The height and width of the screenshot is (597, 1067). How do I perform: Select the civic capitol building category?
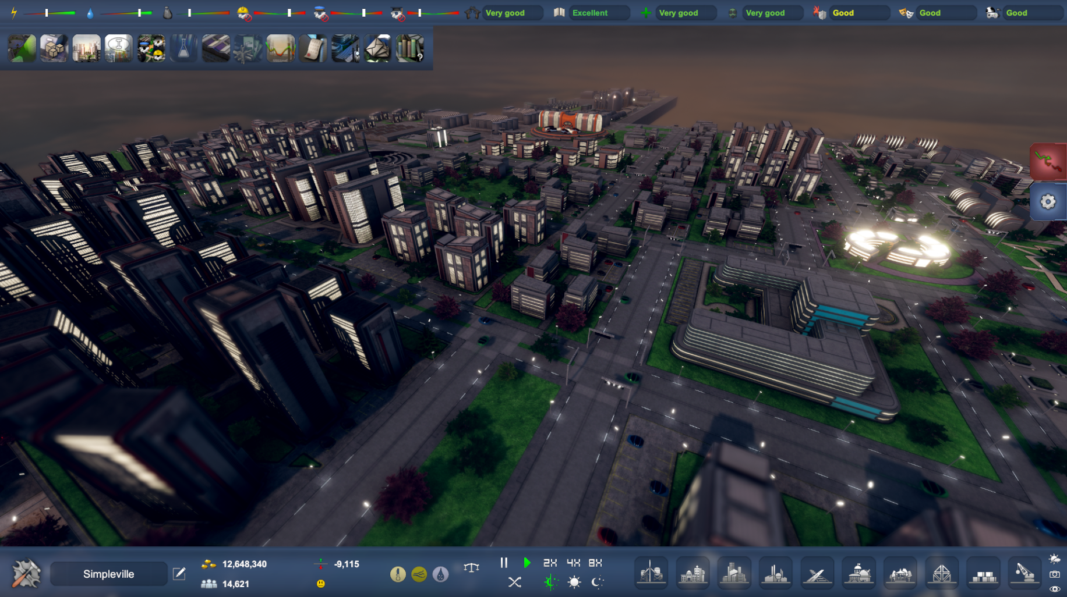[858, 573]
